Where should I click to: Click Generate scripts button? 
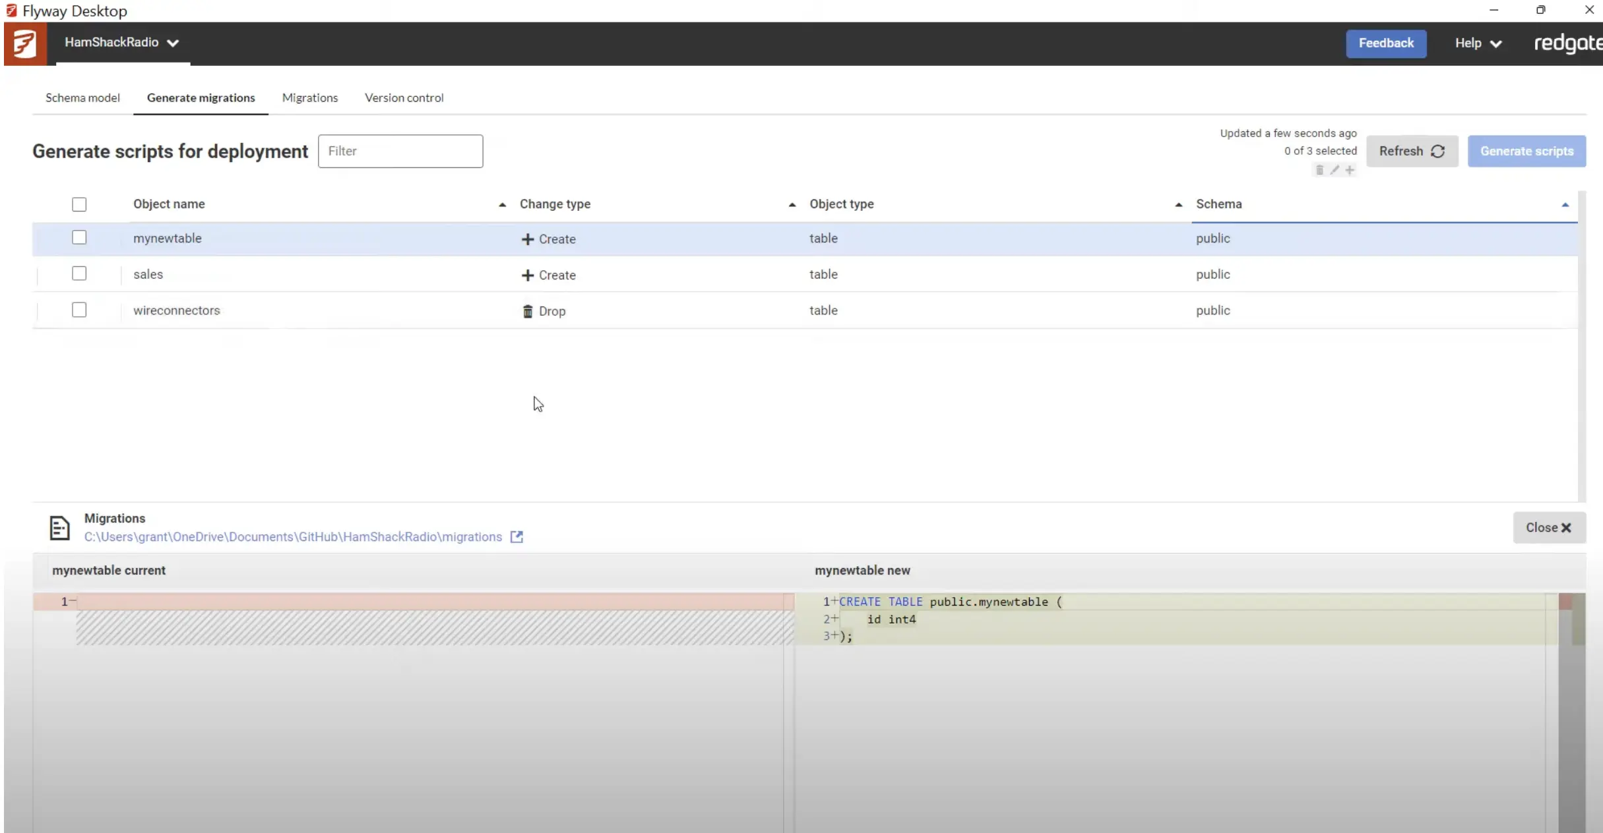1526,150
